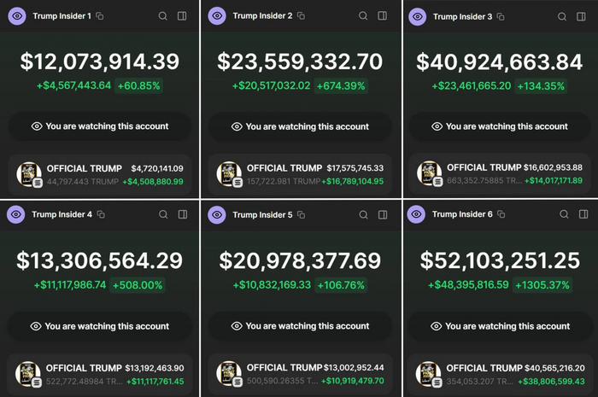The width and height of the screenshot is (598, 397).
Task: Copy Trump Insider 4 address
Action: pos(100,214)
